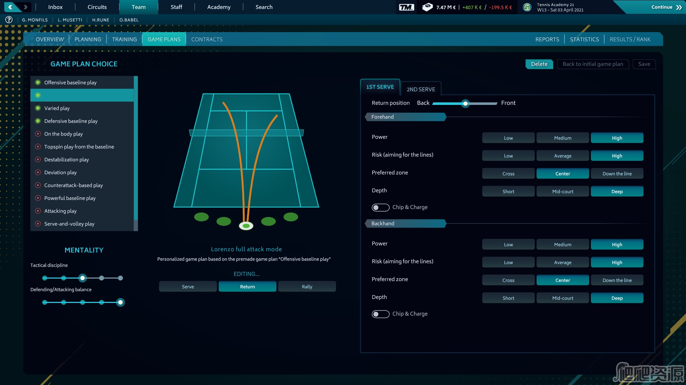Open the Tennis Academy 21 club badge

(x=527, y=7)
